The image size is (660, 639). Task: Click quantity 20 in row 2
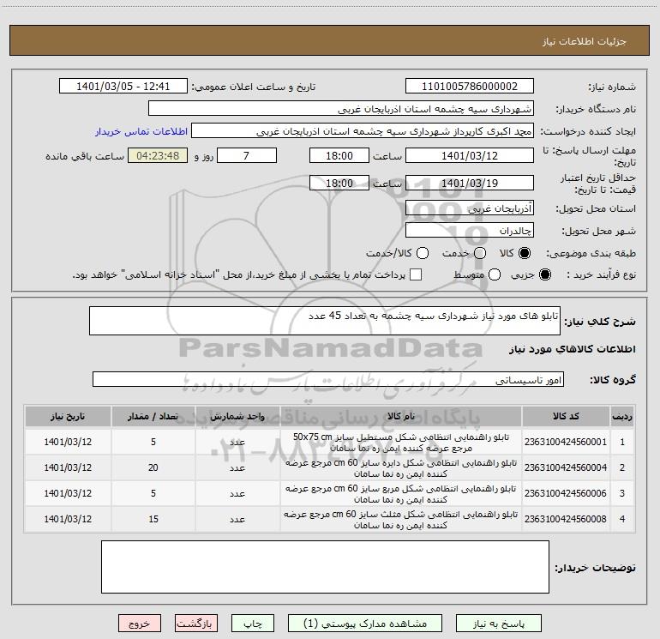tap(153, 467)
